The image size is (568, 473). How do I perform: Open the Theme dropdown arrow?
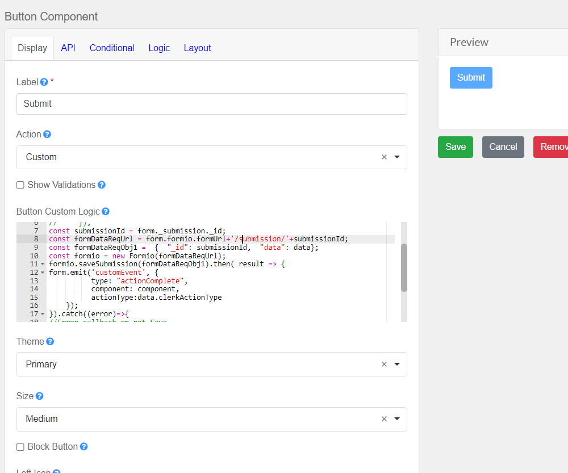(397, 365)
